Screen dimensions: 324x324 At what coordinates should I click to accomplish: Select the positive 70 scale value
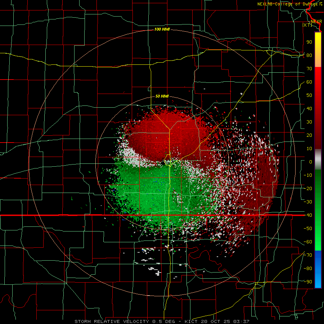point(309,69)
